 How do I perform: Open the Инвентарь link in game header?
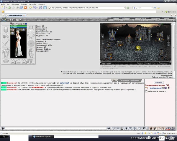pyautogui.click(x=117, y=20)
